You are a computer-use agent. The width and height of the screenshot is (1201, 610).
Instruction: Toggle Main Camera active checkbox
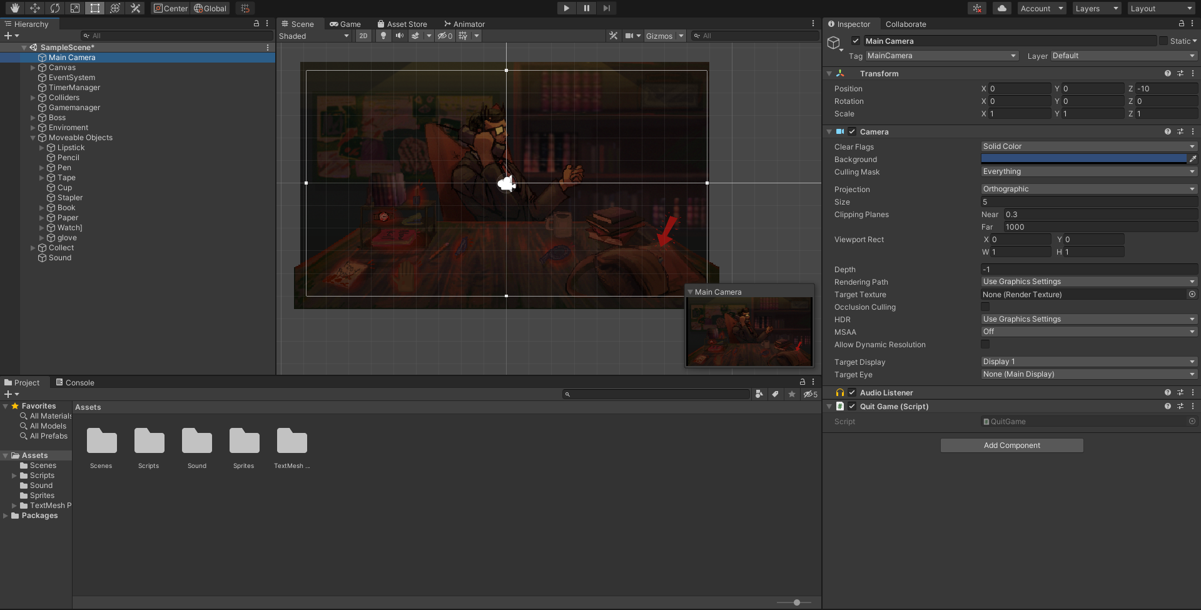(856, 41)
